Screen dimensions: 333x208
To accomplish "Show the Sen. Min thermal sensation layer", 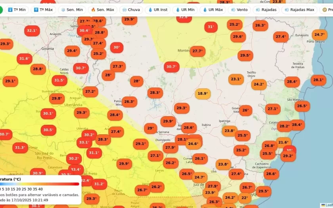I will click(72, 10).
